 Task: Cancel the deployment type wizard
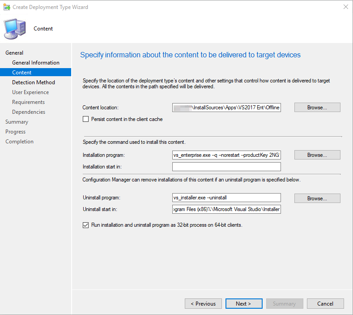click(325, 304)
